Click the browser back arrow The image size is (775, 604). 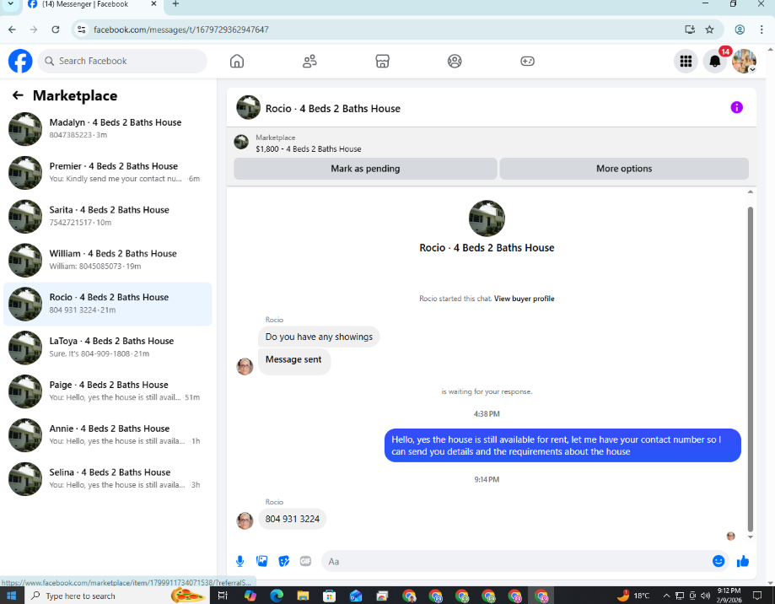click(12, 30)
